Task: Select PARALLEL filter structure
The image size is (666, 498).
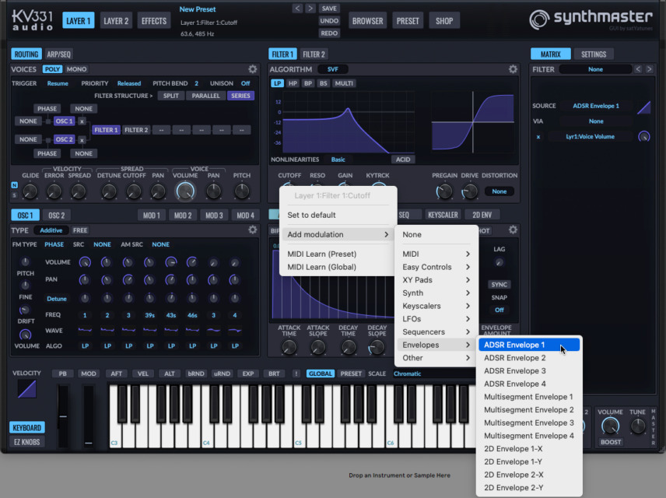Action: (x=205, y=96)
